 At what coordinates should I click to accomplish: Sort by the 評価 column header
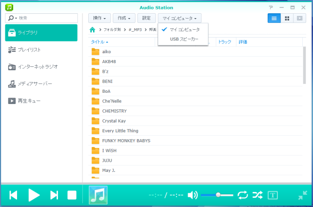click(269, 42)
